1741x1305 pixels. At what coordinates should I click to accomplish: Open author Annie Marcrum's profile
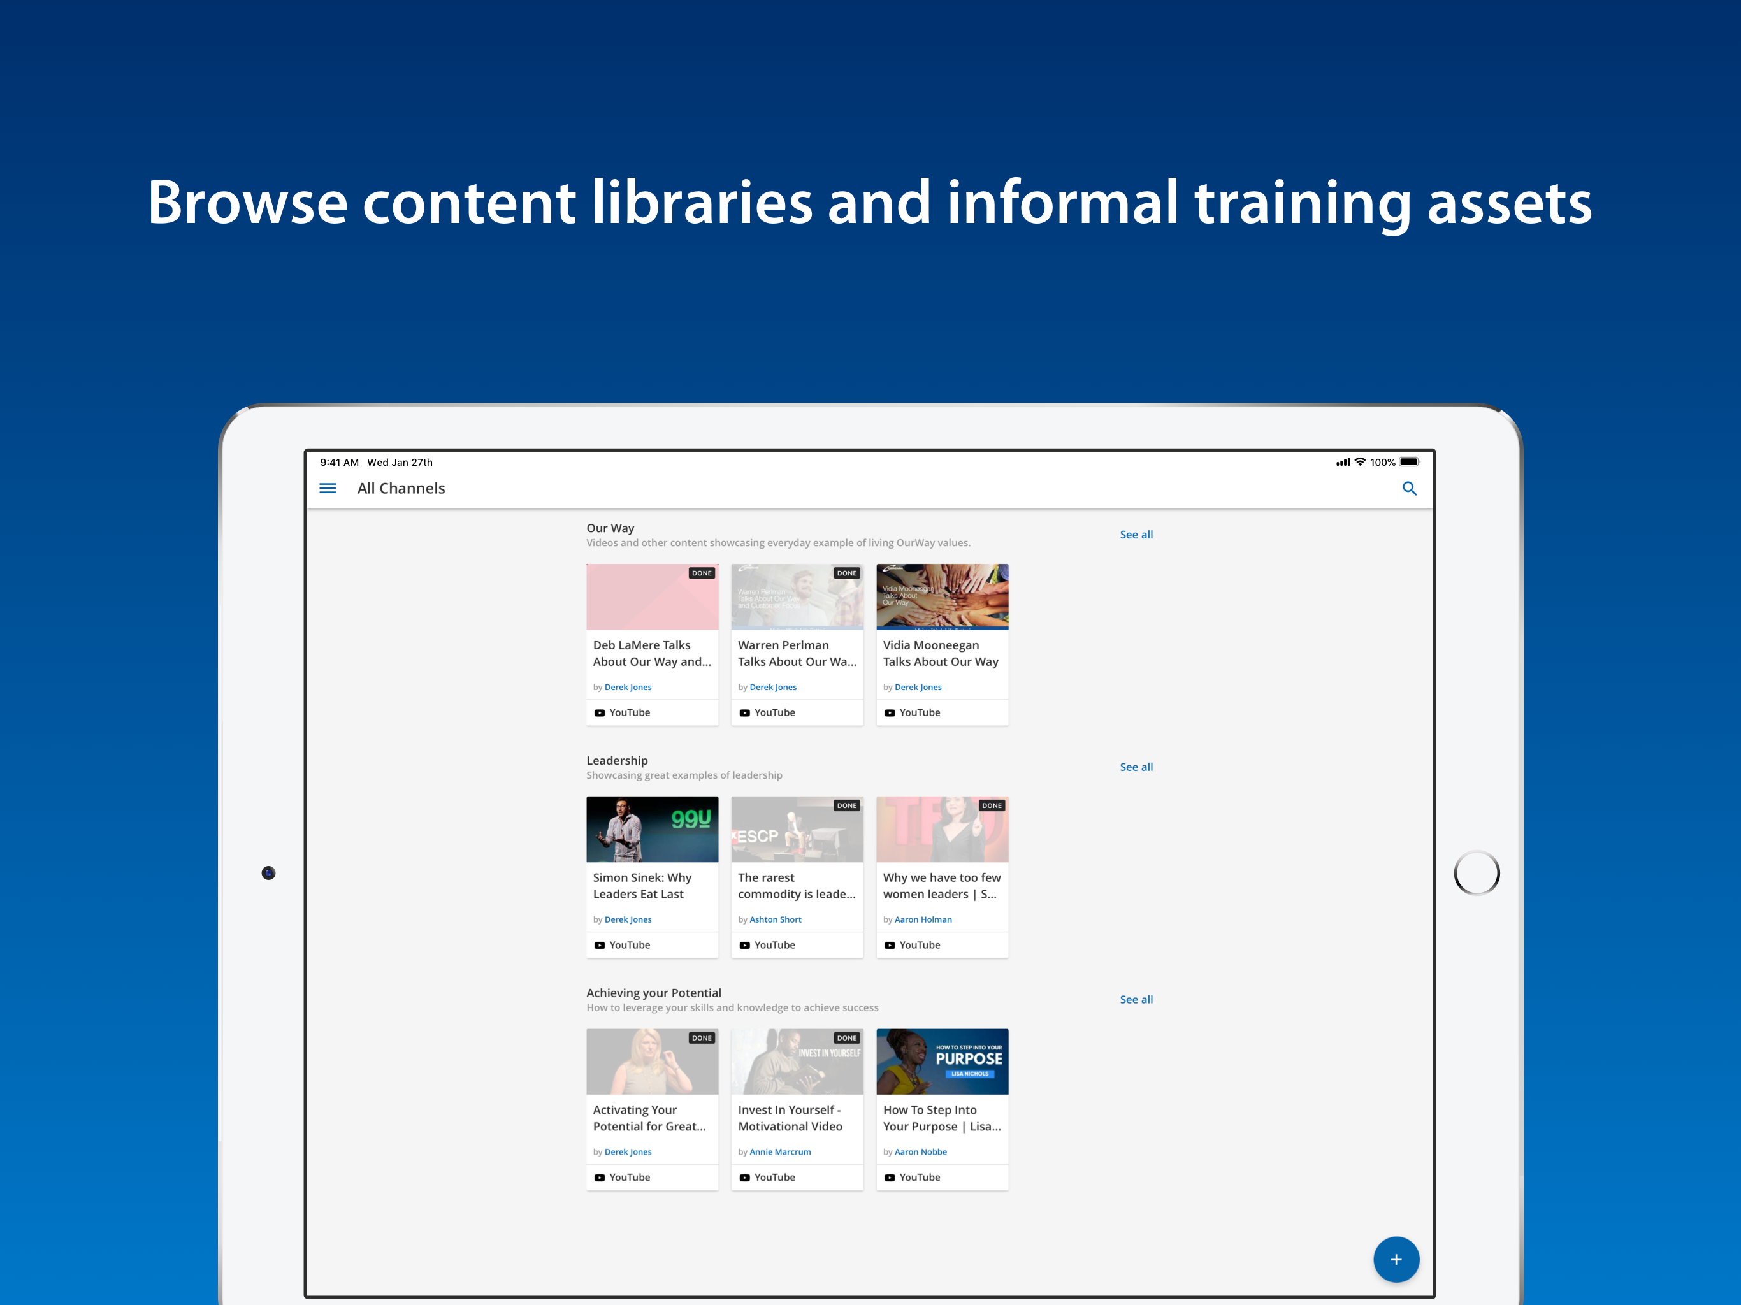click(x=779, y=1151)
